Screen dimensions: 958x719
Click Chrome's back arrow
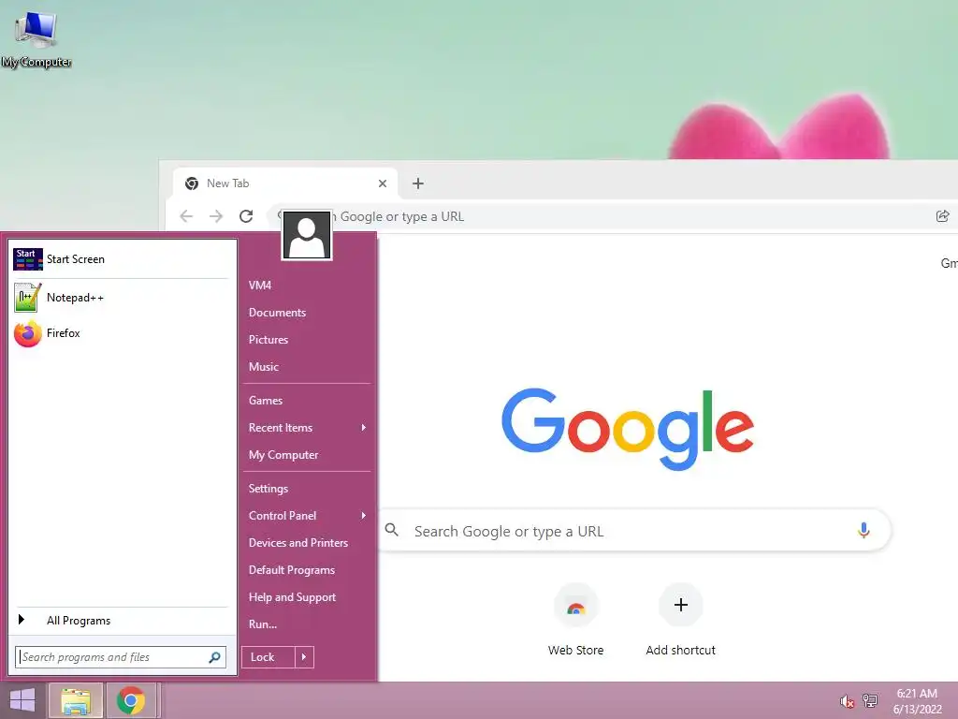click(x=186, y=216)
